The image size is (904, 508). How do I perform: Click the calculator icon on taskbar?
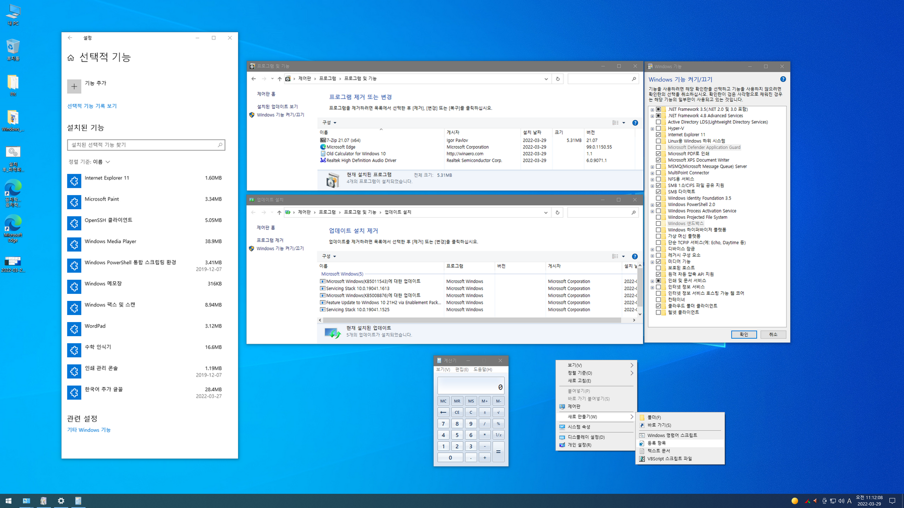click(78, 501)
